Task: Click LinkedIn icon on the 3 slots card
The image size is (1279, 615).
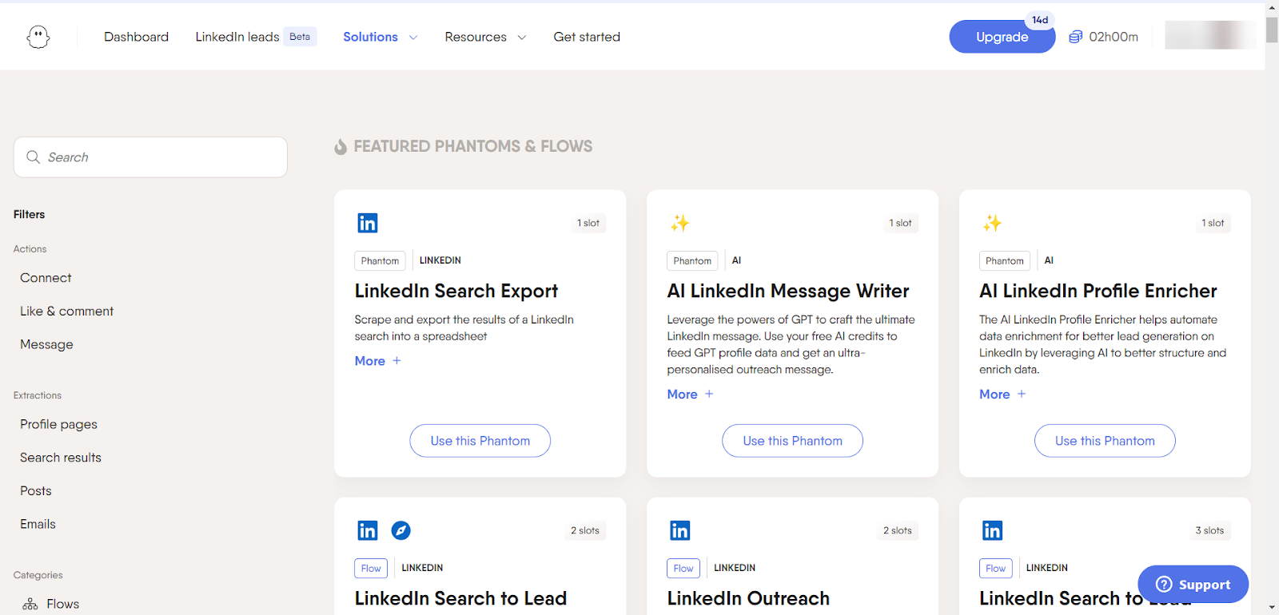Action: click(x=992, y=530)
